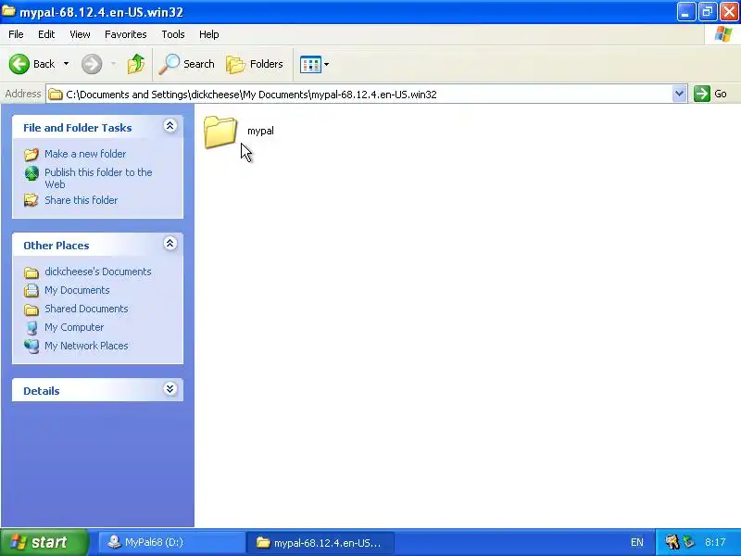Click the dickcheese's Documents folder icon

(x=31, y=272)
